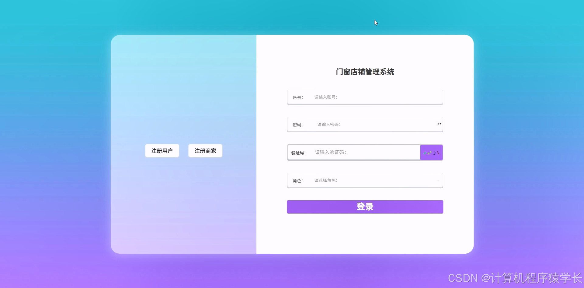
Task: Click the purple captcha code showing 3
Action: point(431,153)
